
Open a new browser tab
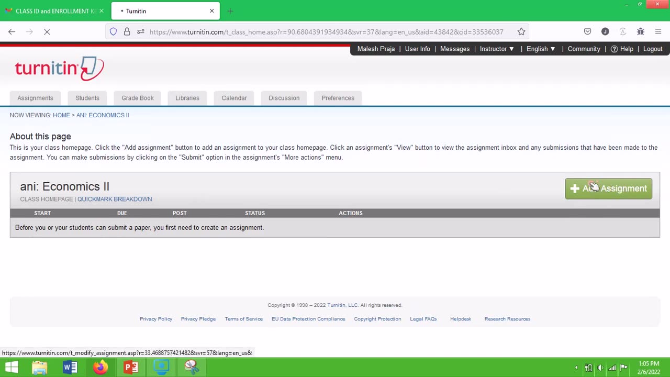pyautogui.click(x=230, y=11)
